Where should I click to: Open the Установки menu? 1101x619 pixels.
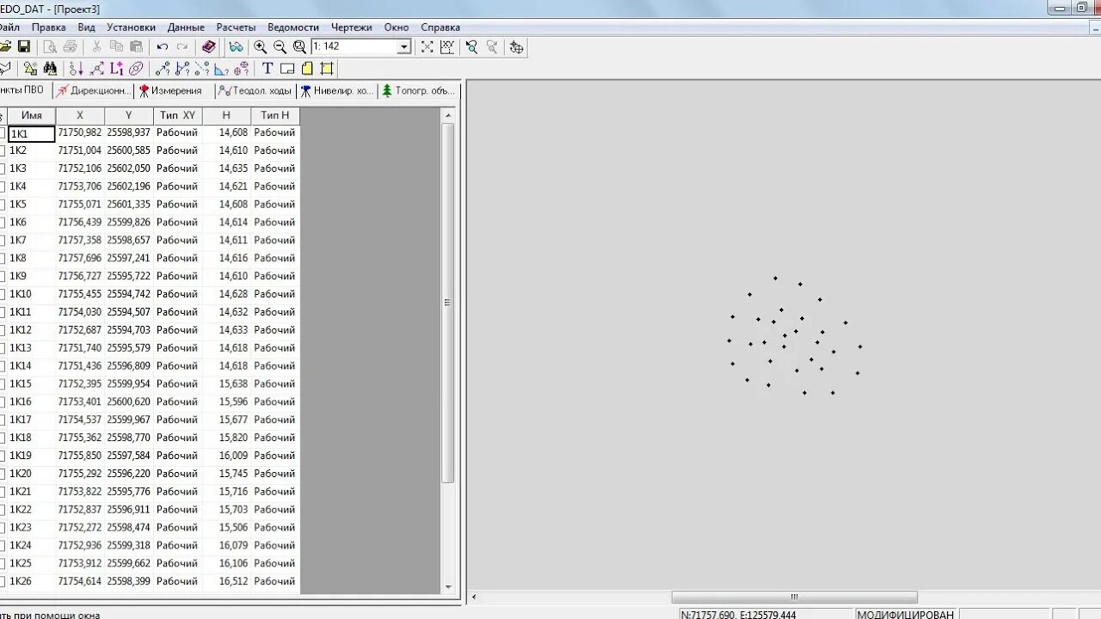tap(132, 28)
